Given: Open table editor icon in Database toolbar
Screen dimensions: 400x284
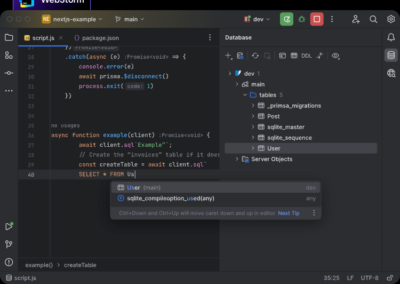Looking at the screenshot, I should [x=294, y=56].
